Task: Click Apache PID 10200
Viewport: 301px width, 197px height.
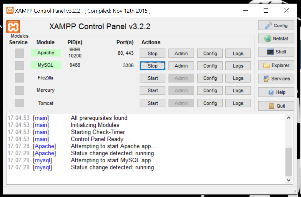Action: tap(75, 55)
